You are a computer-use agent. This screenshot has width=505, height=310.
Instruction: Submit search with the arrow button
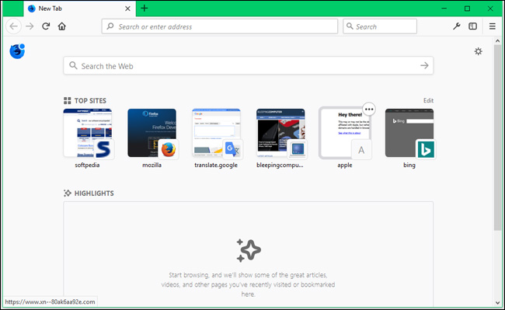(x=424, y=66)
